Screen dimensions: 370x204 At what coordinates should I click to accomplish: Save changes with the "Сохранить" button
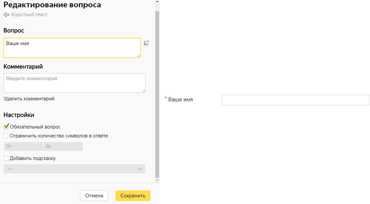133,196
